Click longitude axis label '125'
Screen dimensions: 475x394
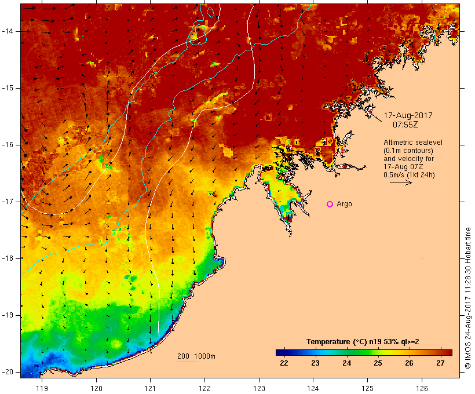pos(367,388)
